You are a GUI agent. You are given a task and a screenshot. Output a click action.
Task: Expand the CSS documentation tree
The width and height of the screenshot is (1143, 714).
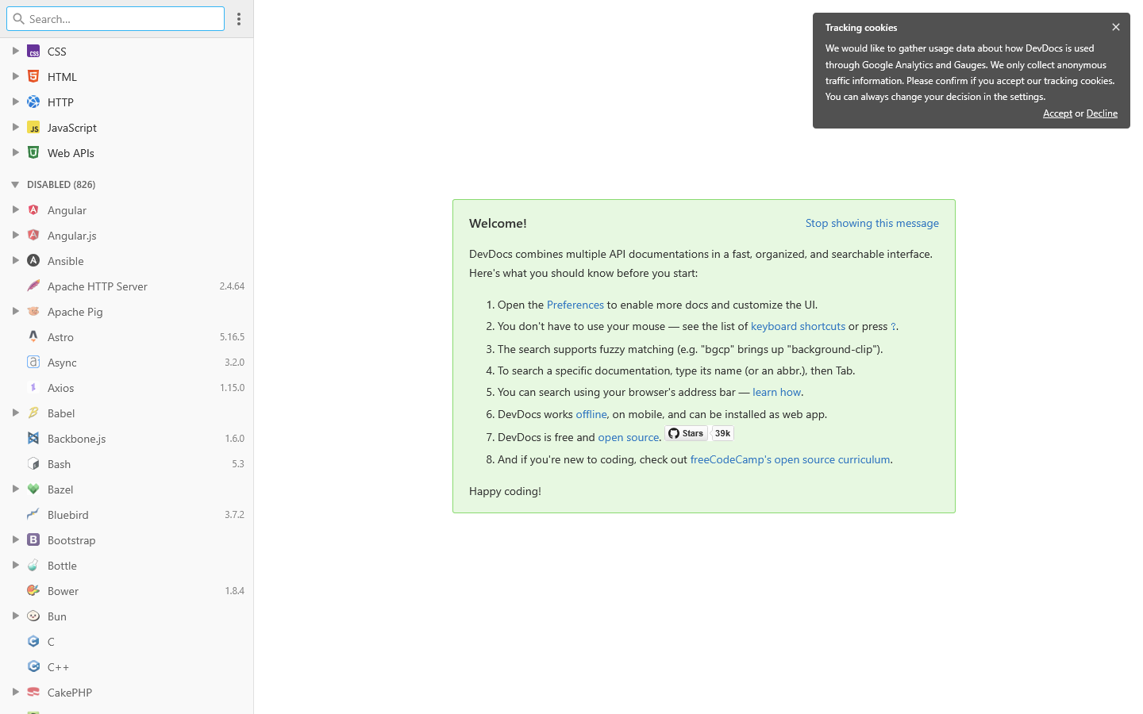tap(15, 51)
